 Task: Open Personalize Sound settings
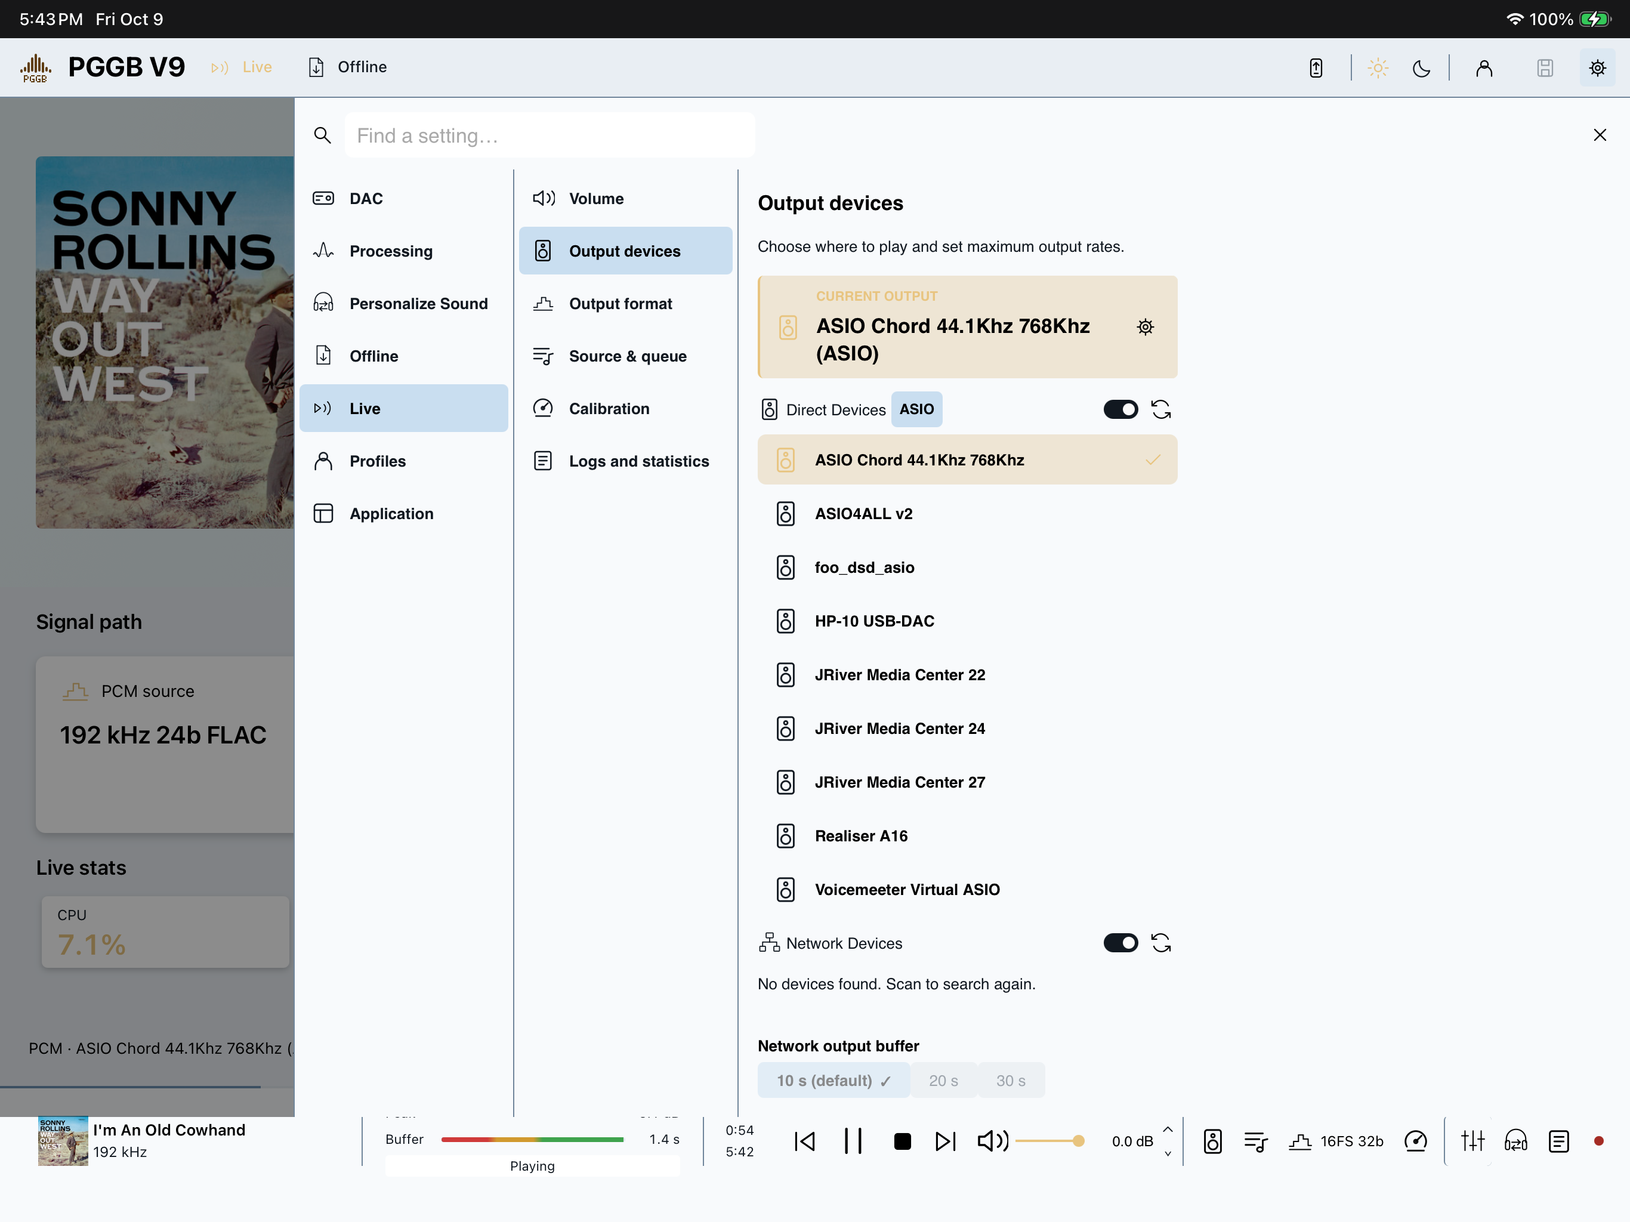tap(404, 304)
